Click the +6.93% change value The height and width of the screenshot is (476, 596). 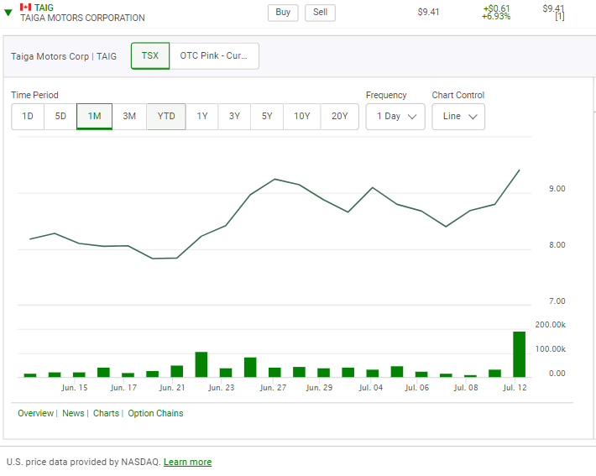point(496,17)
